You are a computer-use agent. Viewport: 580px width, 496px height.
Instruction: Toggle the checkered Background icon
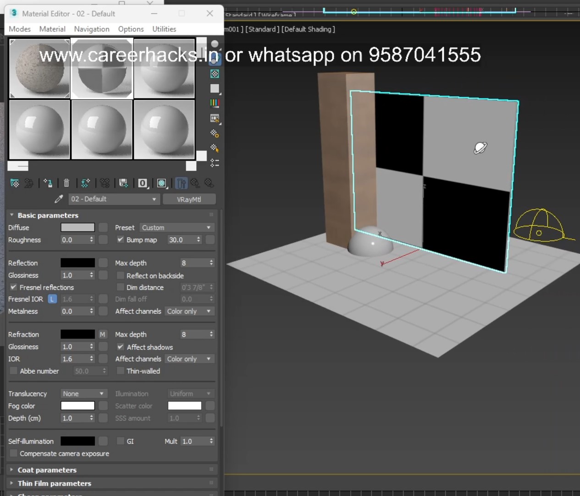(215, 74)
